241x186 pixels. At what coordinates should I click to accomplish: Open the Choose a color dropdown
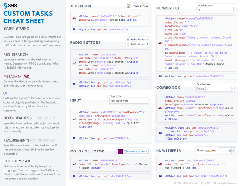[136, 151]
